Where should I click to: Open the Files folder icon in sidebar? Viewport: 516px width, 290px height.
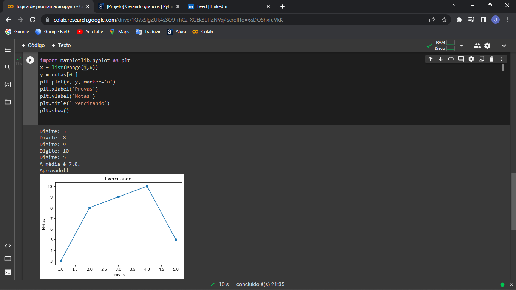tap(8, 102)
